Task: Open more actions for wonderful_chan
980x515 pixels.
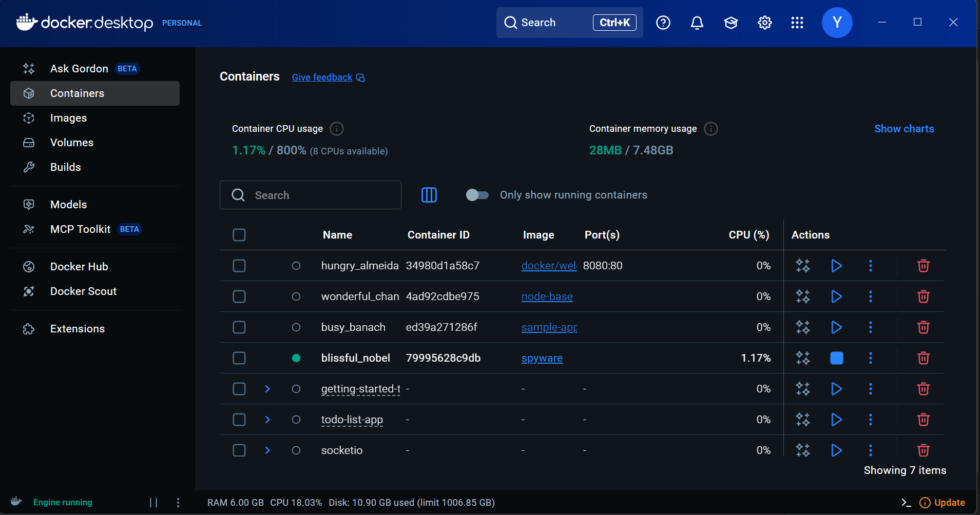Action: pos(870,296)
